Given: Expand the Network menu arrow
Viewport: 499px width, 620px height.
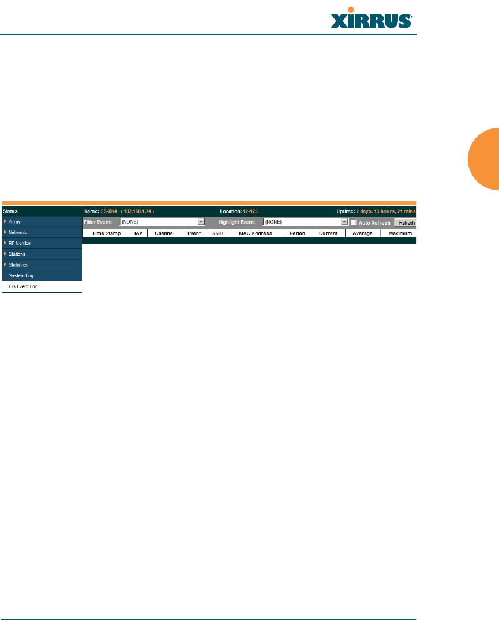Looking at the screenshot, I should click(x=5, y=232).
